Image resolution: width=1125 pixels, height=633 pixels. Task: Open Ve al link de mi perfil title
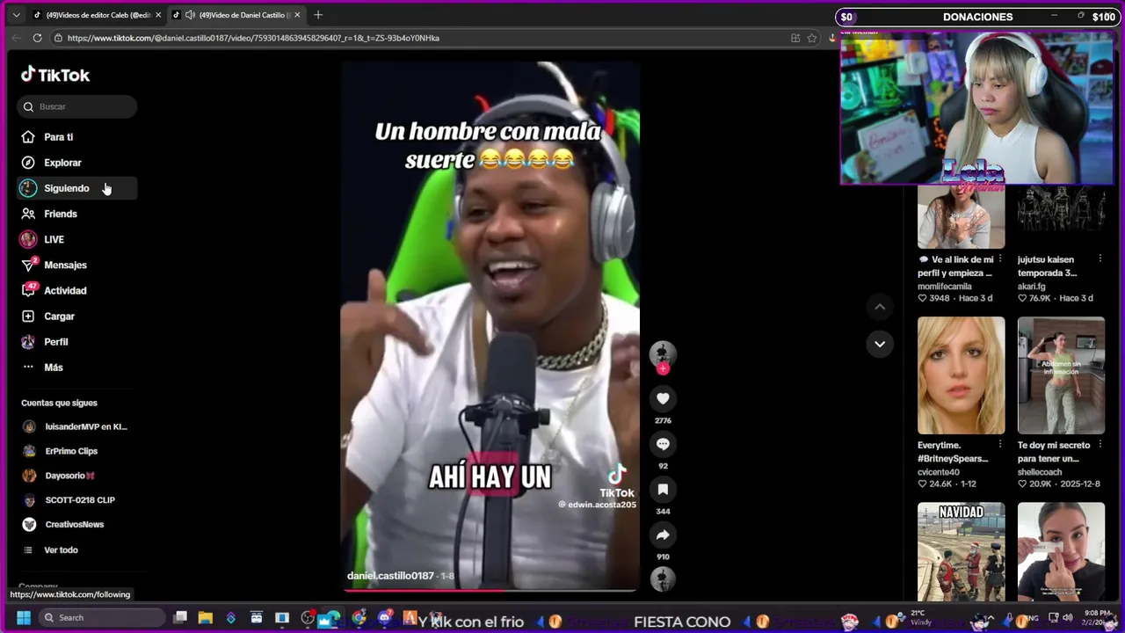pyautogui.click(x=956, y=266)
